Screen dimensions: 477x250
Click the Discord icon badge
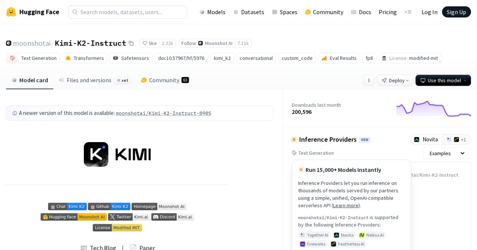156,217
